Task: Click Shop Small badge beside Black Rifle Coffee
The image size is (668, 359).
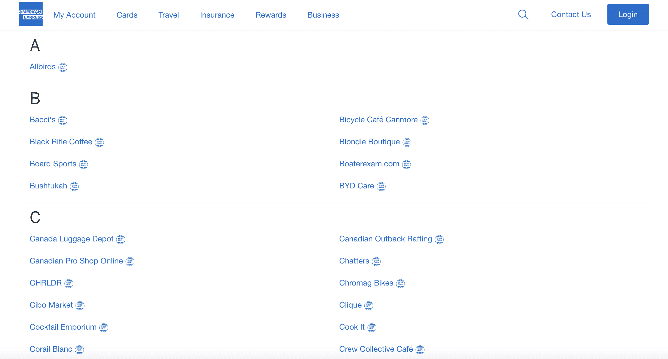Action: pyautogui.click(x=99, y=142)
